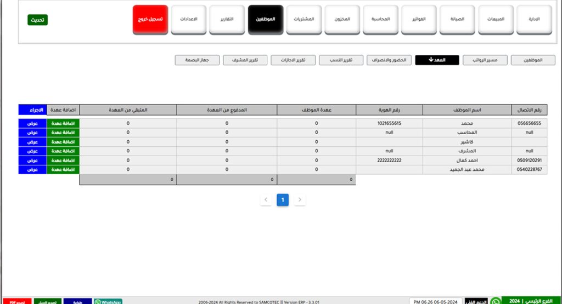
Task: Click the green تحديث refresh button
Action: click(38, 20)
